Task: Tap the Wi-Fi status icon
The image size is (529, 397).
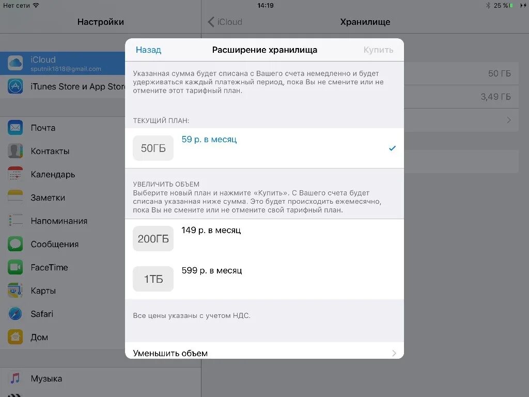Action: point(36,5)
